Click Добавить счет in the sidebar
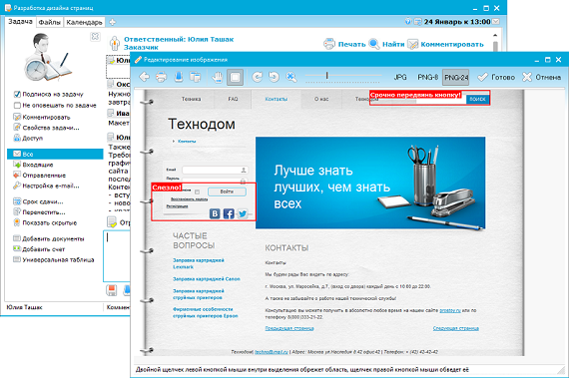 (x=39, y=249)
